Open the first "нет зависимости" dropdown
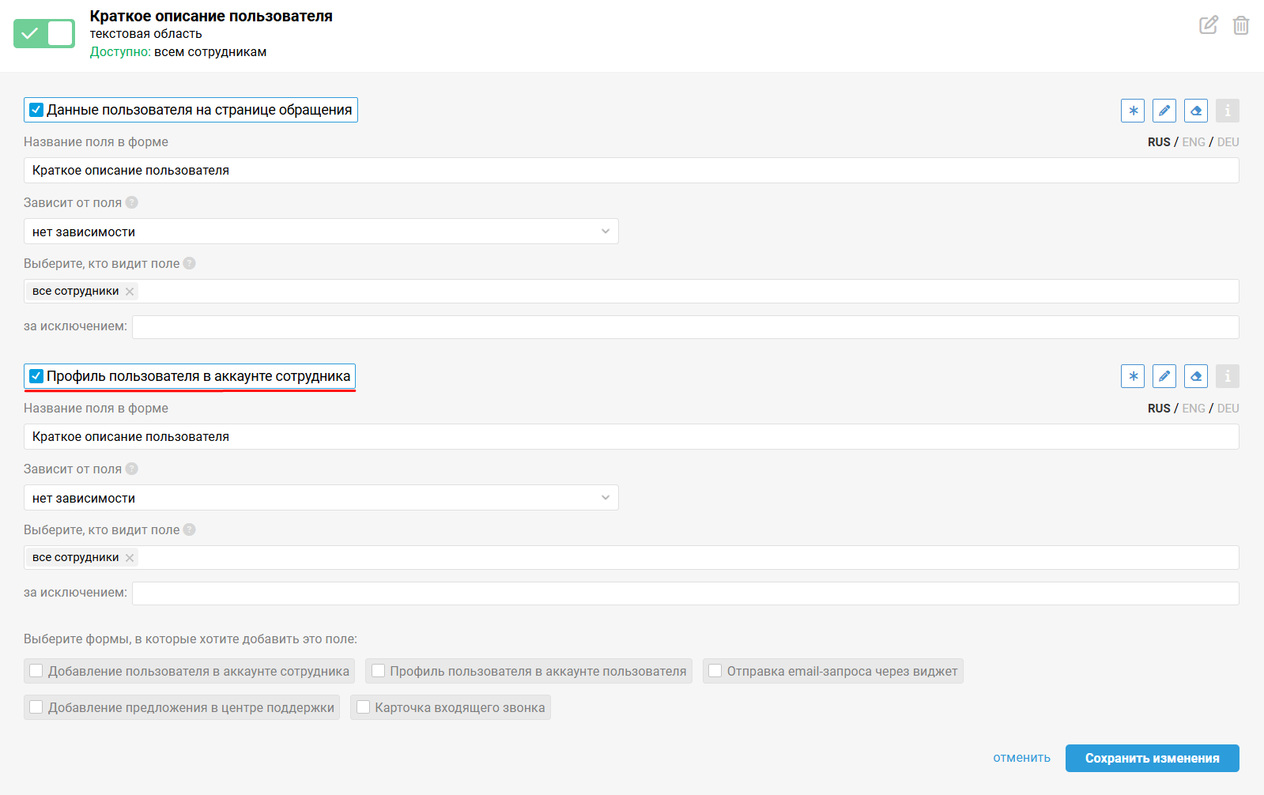This screenshot has height=795, width=1264. [x=321, y=232]
